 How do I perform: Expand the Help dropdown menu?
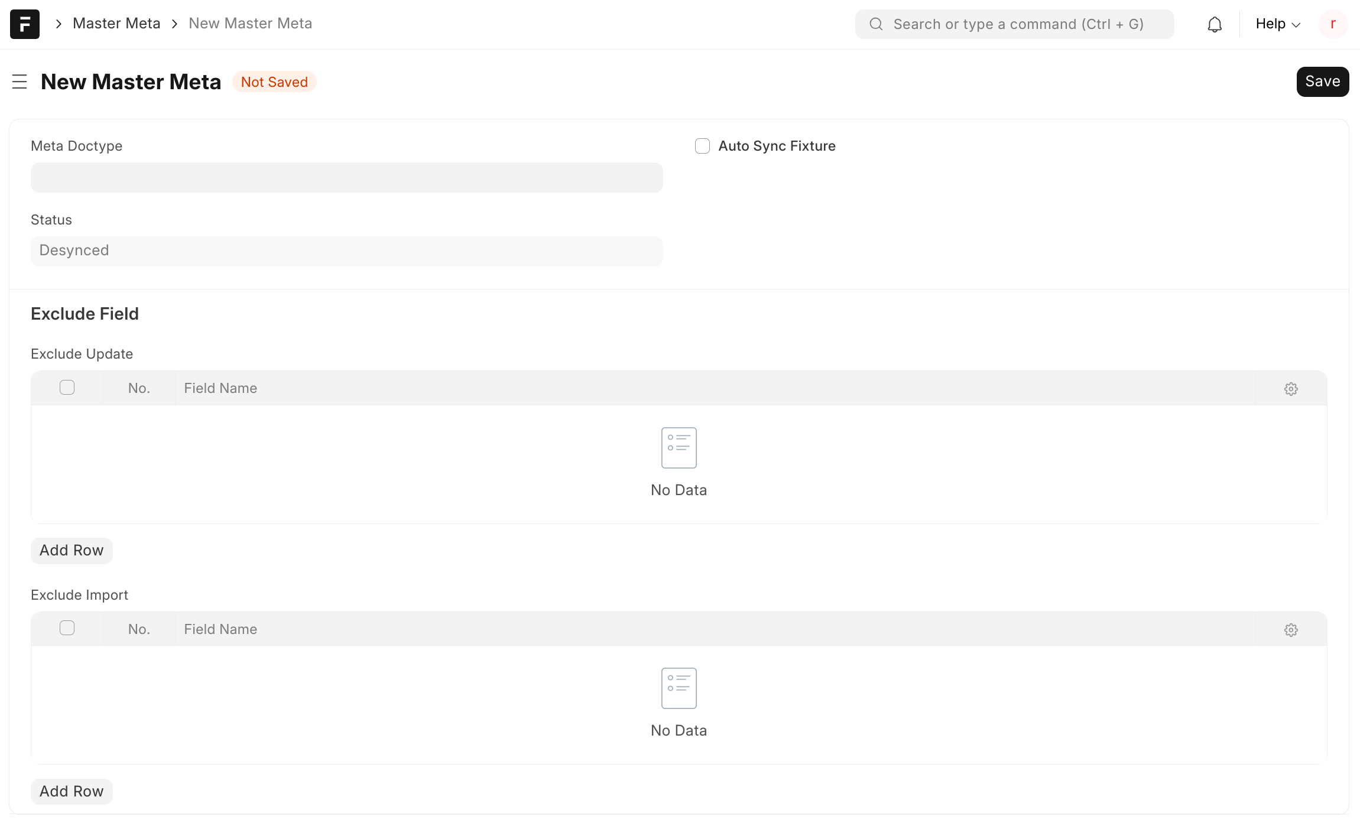coord(1278,24)
